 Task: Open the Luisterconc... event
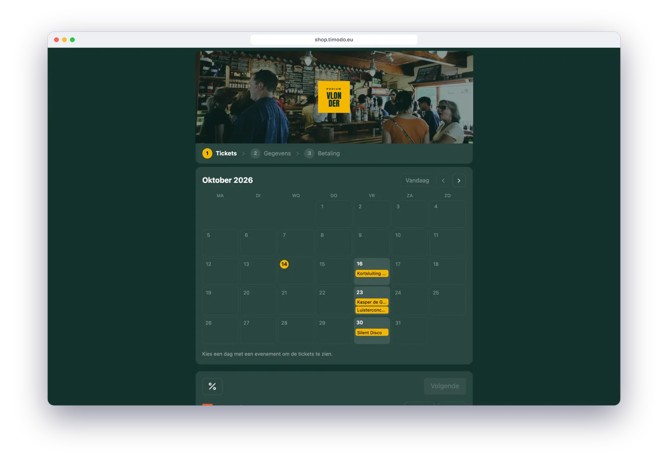(372, 310)
